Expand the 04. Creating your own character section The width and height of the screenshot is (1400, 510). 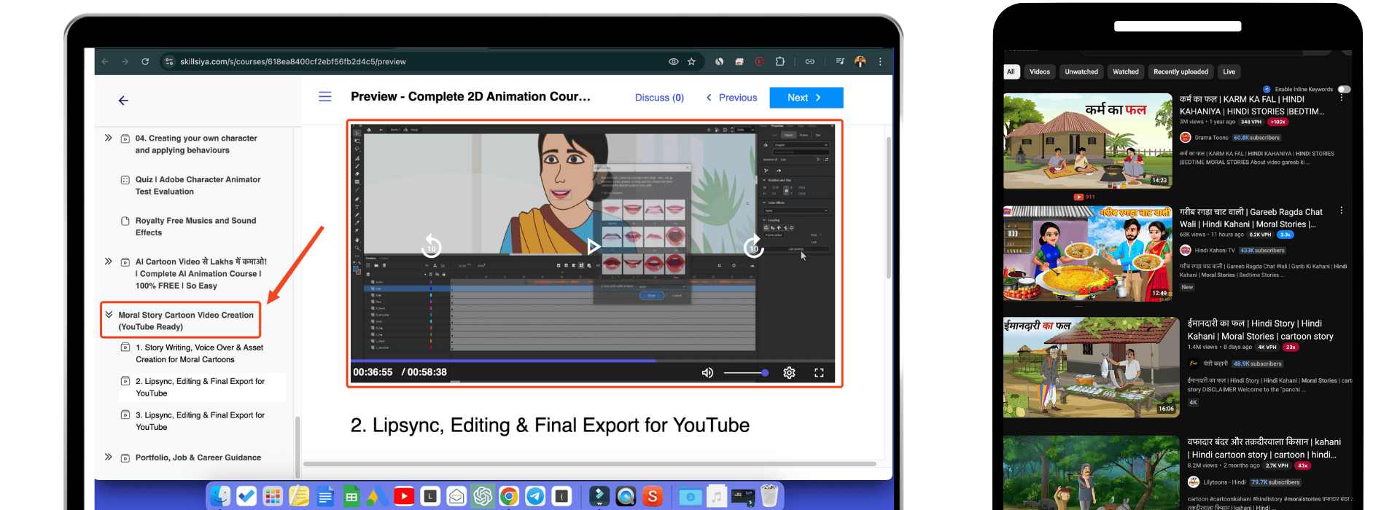click(x=109, y=138)
